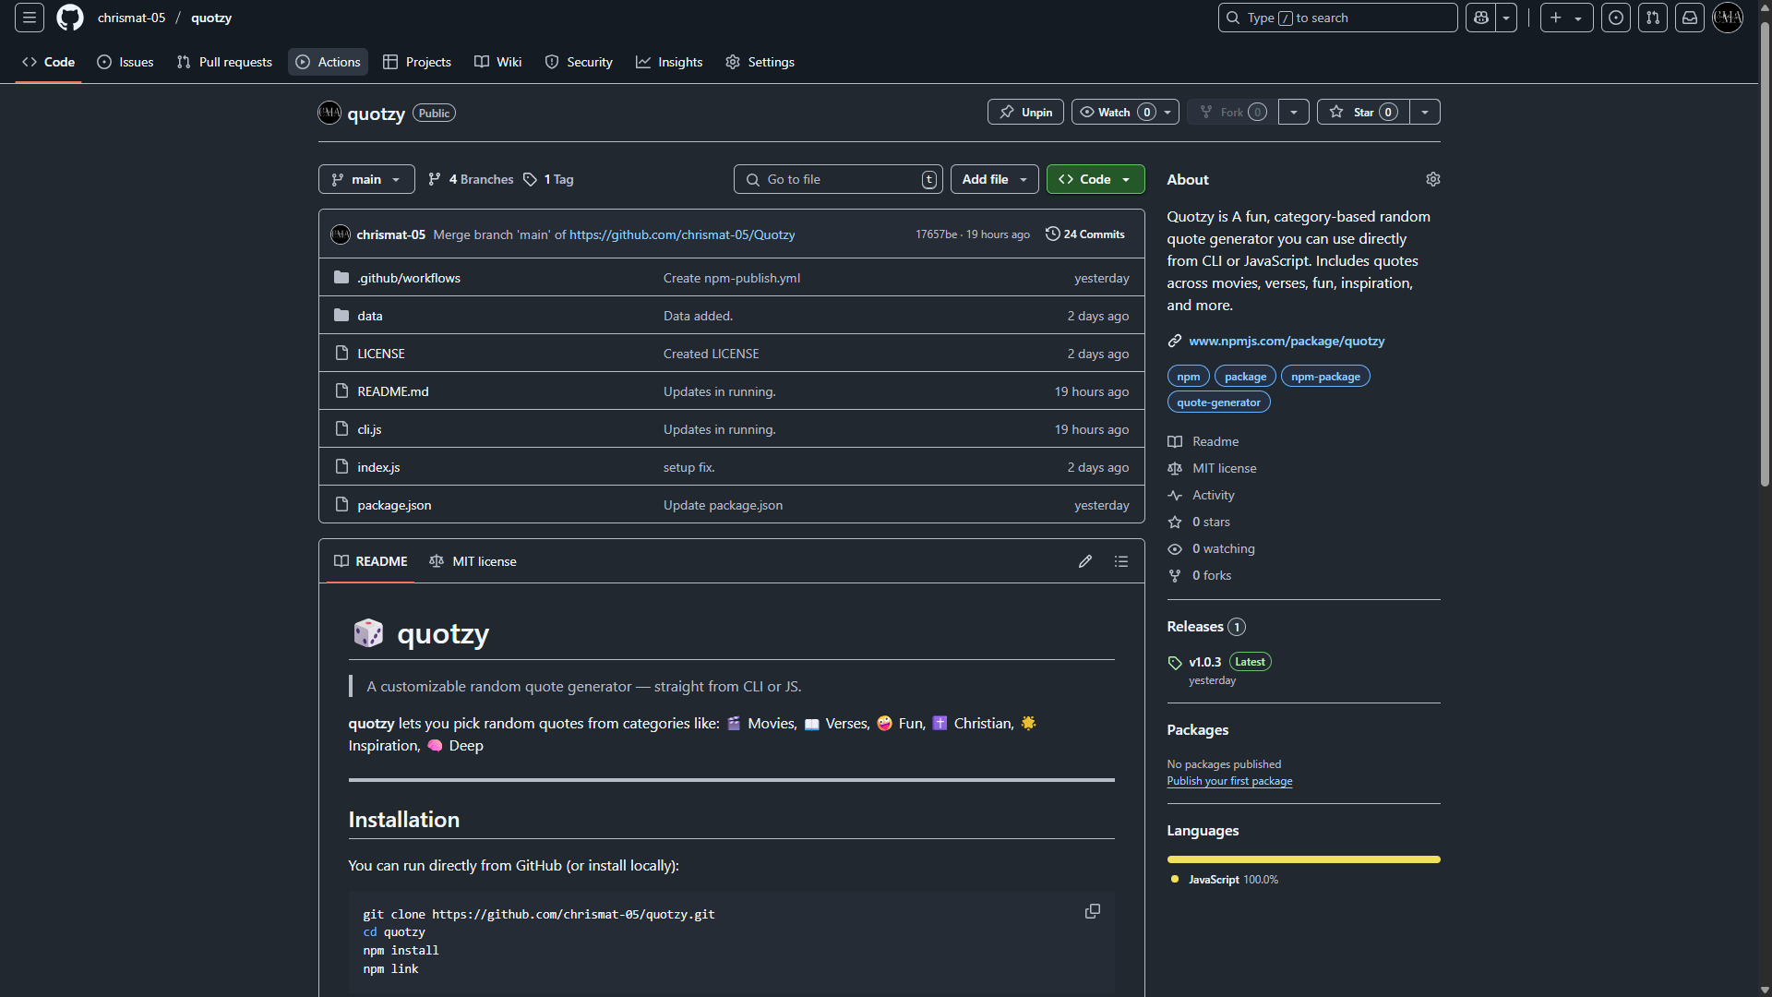Open the create new plus menu

[1566, 18]
